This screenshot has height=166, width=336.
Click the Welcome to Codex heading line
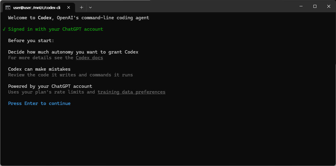point(79,17)
